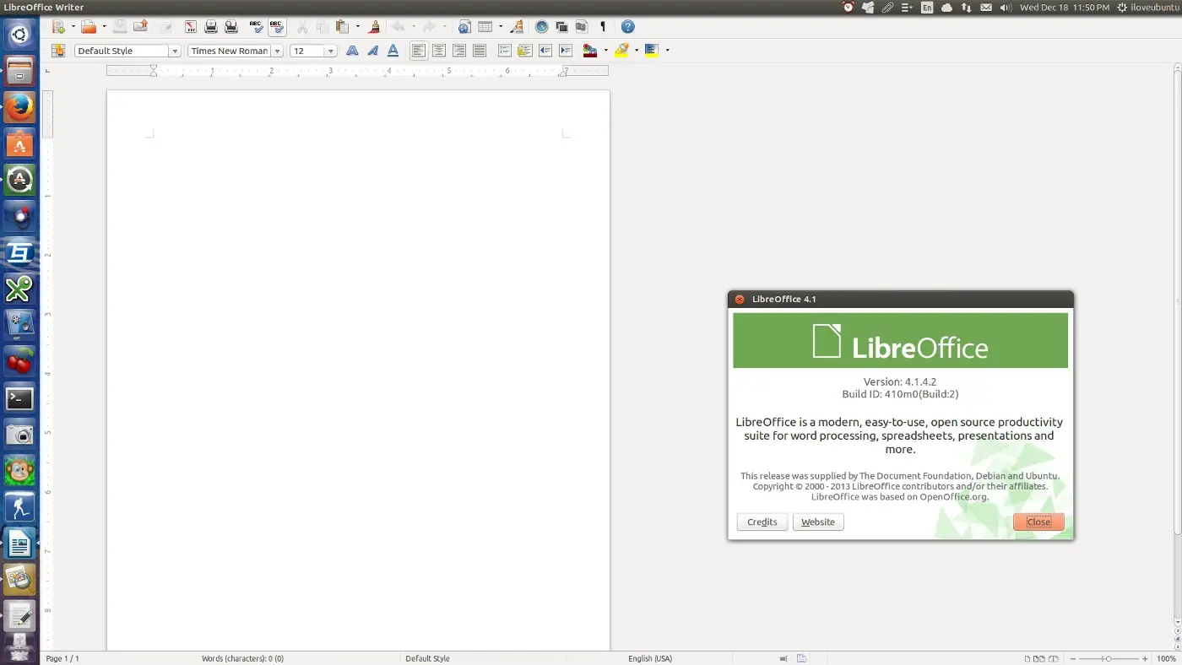Open the Page Preview icon
Viewport: 1182px width, 665px height.
click(x=231, y=27)
